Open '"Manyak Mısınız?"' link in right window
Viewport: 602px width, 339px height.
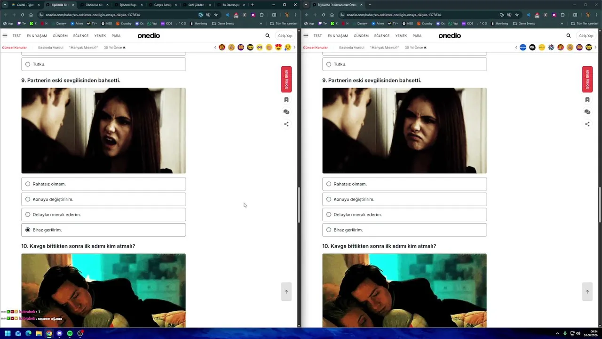click(x=384, y=48)
